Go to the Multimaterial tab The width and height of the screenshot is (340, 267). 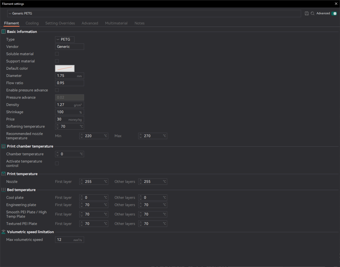(116, 23)
